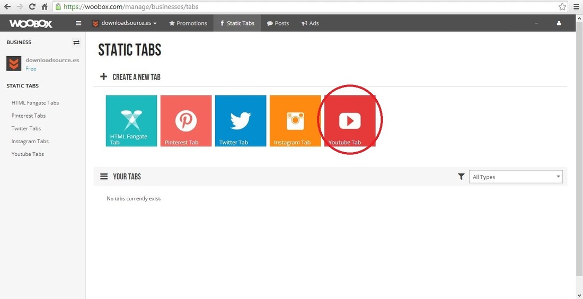Open HTML Fangate Tabs in sidebar
This screenshot has width=583, height=299.
pos(35,103)
